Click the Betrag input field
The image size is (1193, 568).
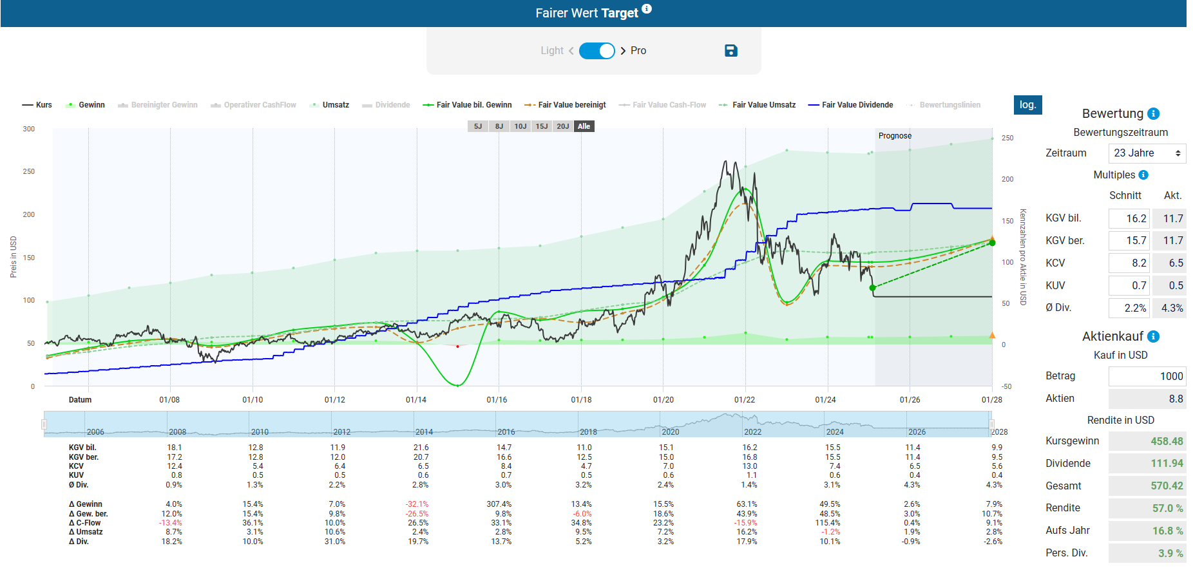pos(1147,376)
